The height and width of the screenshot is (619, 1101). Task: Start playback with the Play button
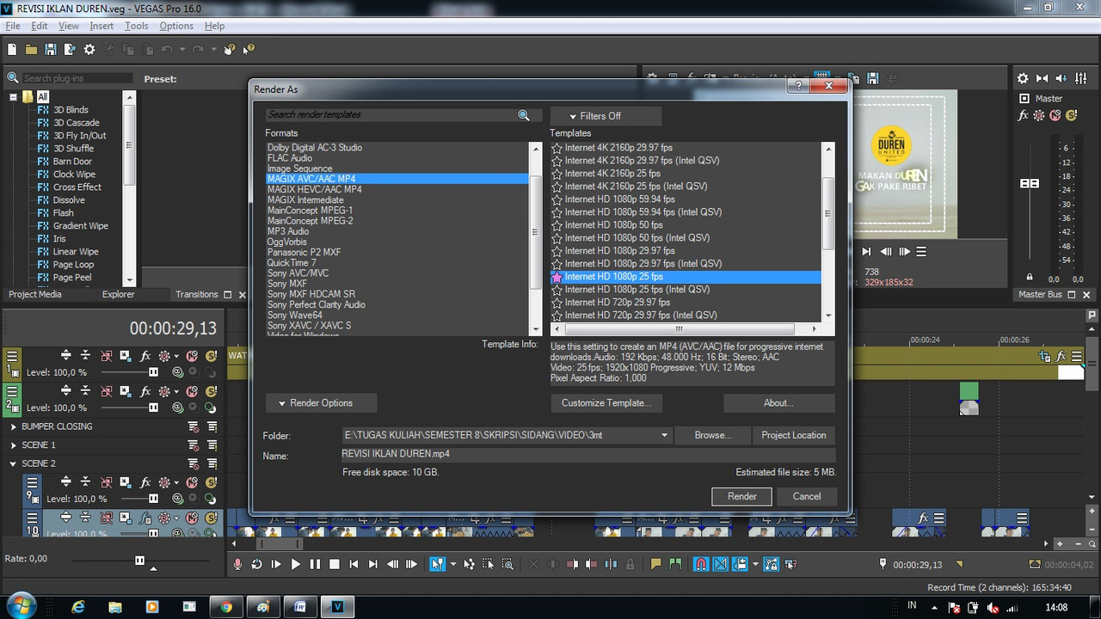[296, 564]
